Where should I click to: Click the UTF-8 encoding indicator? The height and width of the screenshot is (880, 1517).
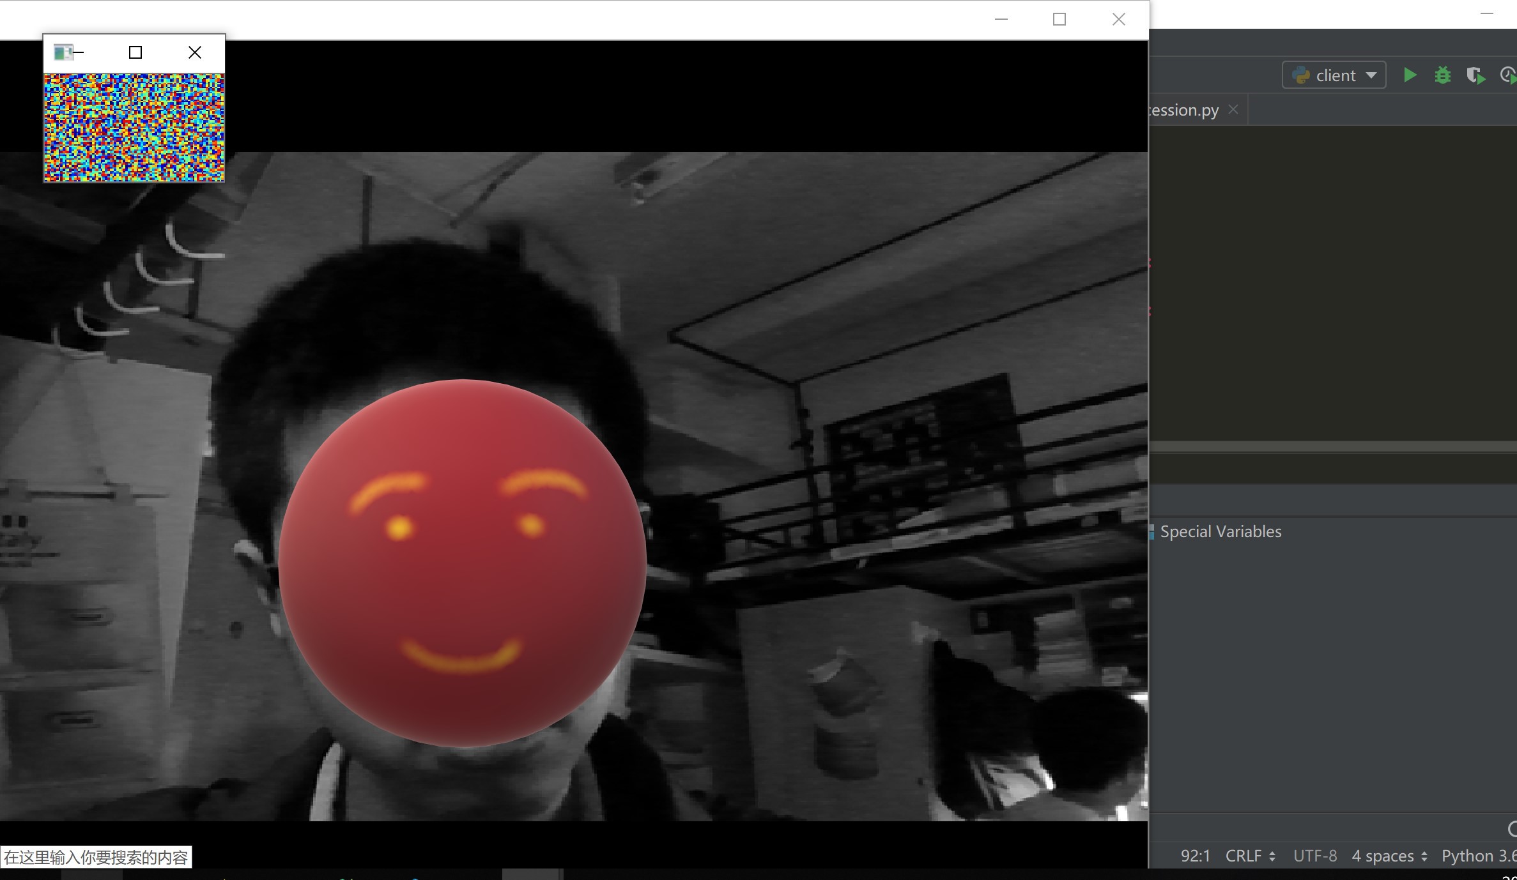tap(1315, 856)
